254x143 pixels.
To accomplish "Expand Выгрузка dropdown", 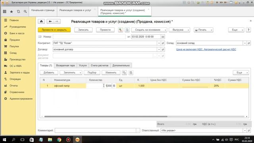I will tap(179, 30).
